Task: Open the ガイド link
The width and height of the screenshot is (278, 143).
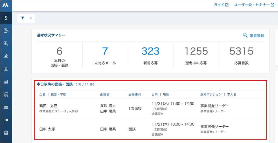Action: click(x=221, y=5)
